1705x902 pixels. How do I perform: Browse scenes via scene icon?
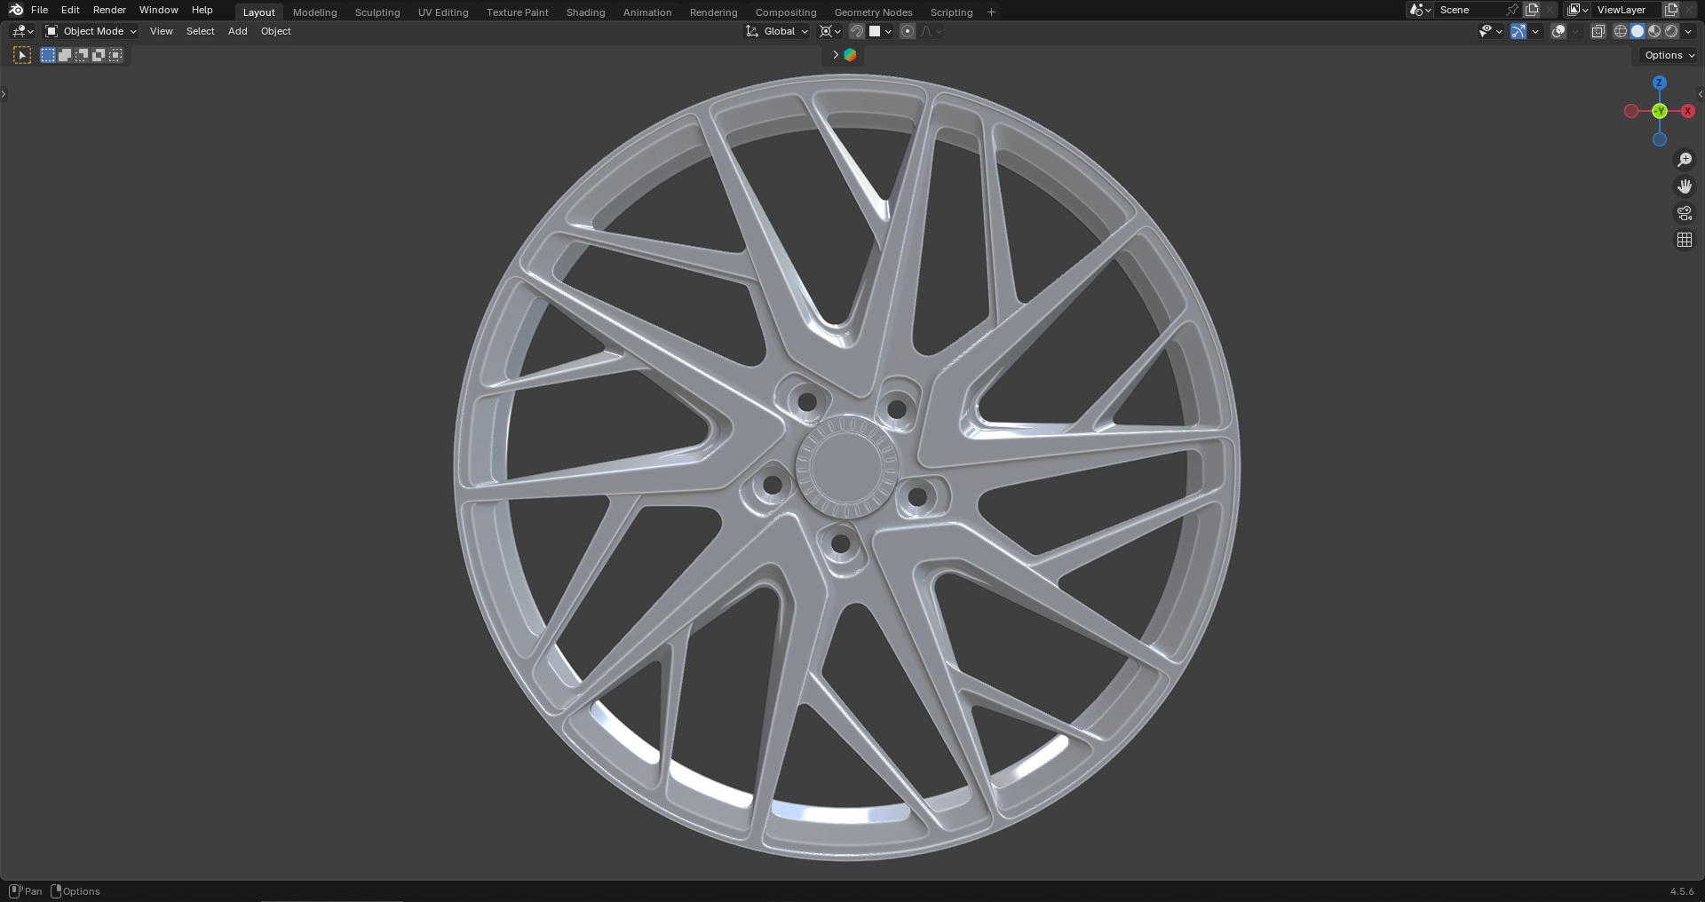point(1420,10)
